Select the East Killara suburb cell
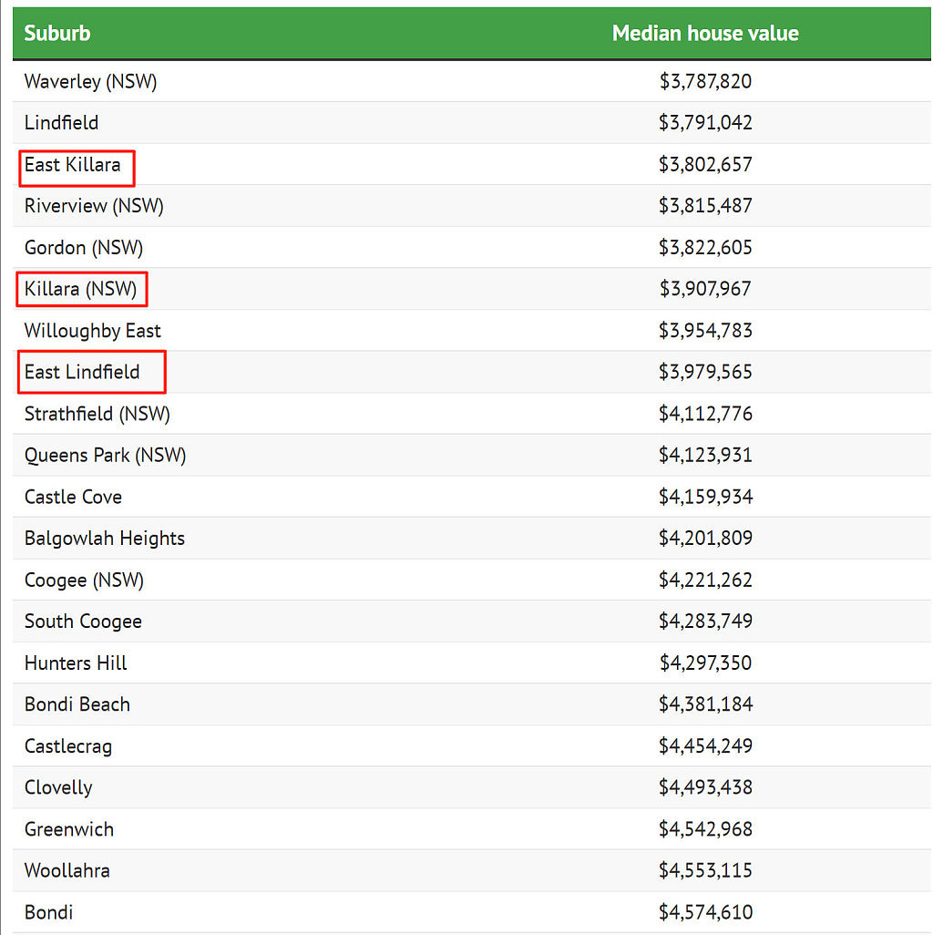 point(72,165)
